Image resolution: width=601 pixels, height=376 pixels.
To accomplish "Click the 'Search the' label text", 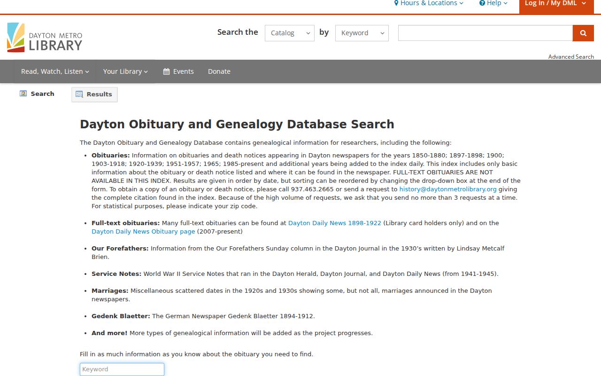I will [x=238, y=32].
